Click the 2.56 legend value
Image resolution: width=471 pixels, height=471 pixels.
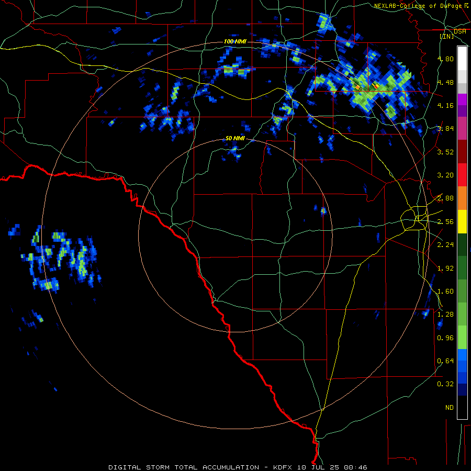click(445, 222)
